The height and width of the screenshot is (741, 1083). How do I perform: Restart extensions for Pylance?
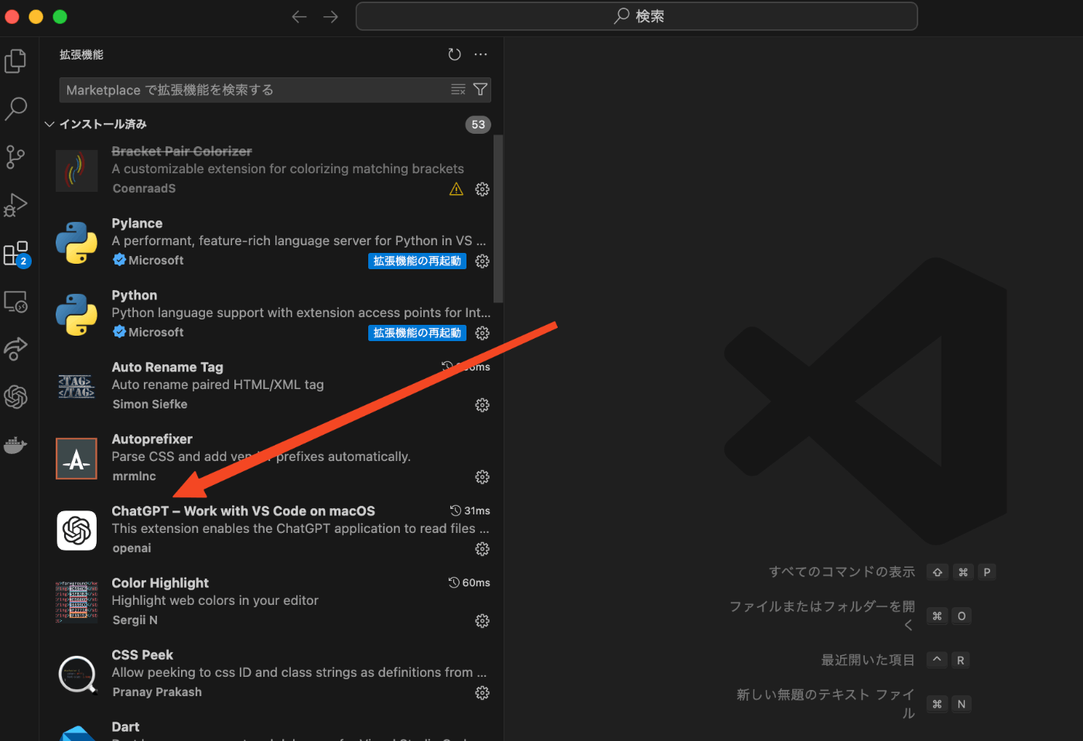[417, 261]
